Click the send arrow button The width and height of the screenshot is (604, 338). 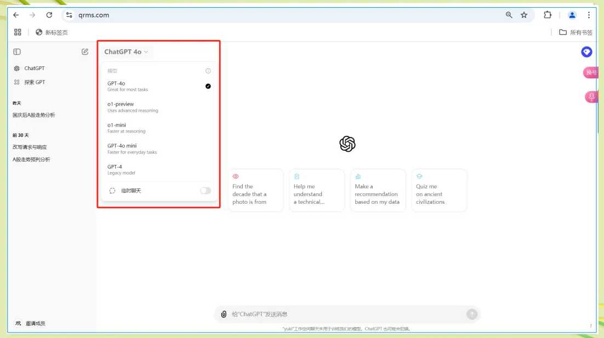coord(472,314)
